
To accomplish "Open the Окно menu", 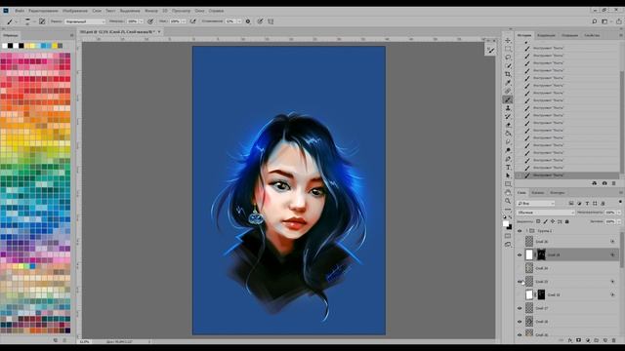I will pyautogui.click(x=199, y=11).
